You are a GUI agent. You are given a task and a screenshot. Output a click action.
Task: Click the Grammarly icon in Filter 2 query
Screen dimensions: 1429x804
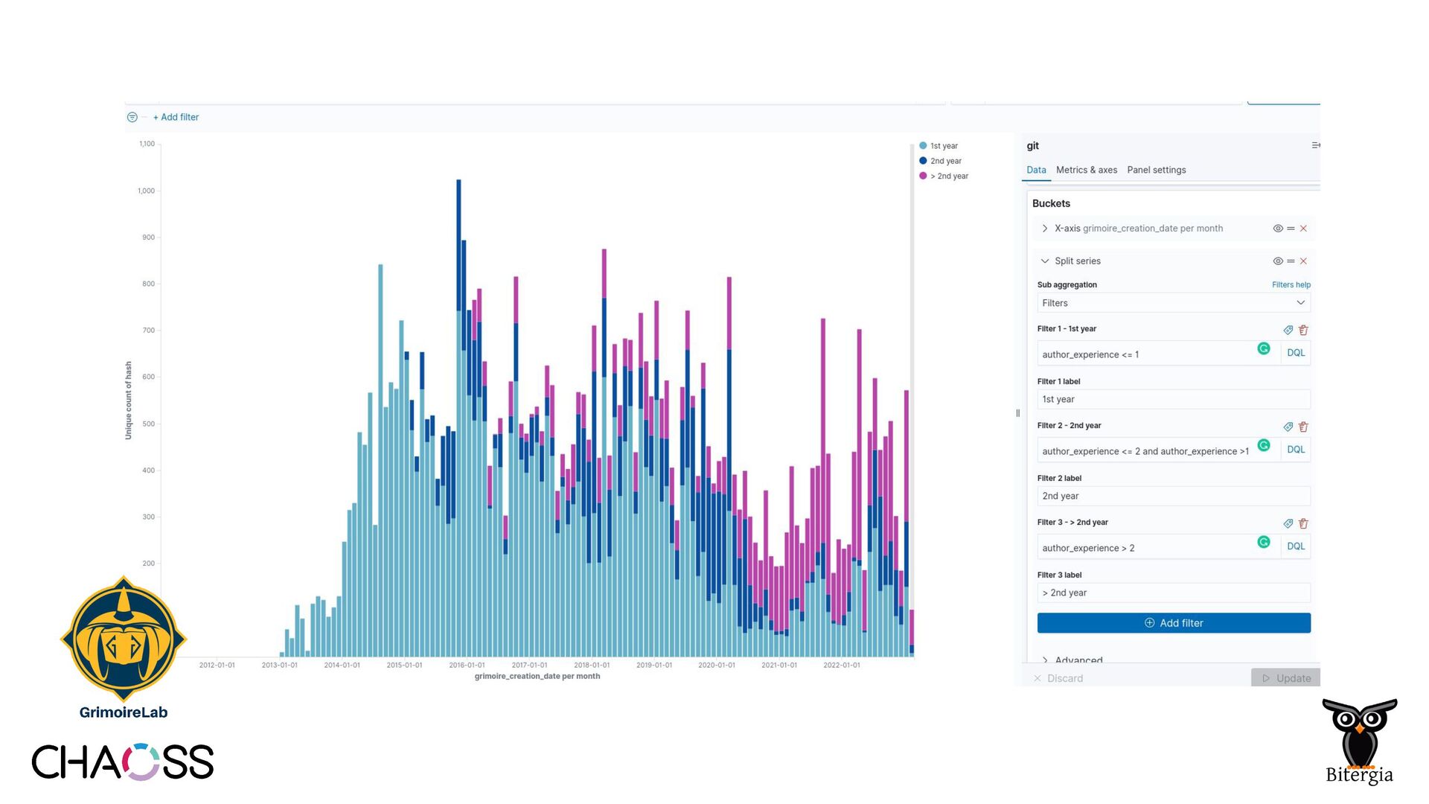pyautogui.click(x=1263, y=445)
